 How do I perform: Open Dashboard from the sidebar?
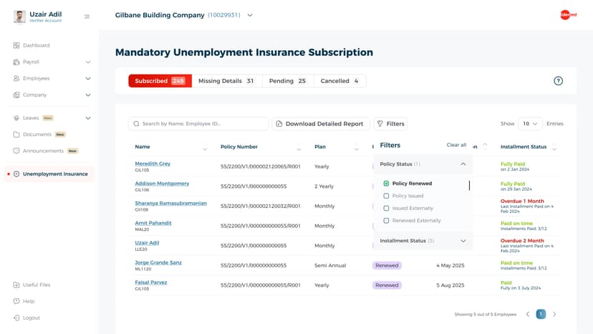tap(37, 45)
